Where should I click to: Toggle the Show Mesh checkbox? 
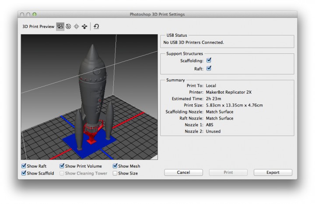(x=115, y=166)
